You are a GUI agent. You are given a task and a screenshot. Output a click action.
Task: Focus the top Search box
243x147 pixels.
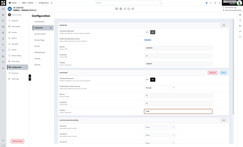point(128,3)
